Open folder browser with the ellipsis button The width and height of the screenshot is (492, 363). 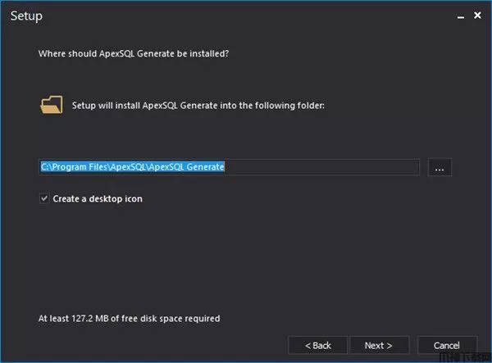click(440, 167)
